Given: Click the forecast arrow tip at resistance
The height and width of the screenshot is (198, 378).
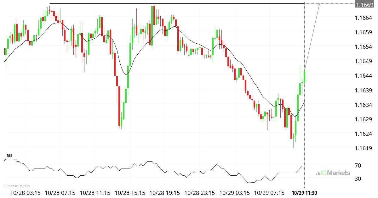Looking at the screenshot, I should coord(319,4).
